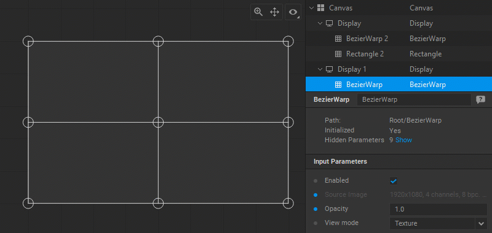The width and height of the screenshot is (492, 233).
Task: Select the bottom-right warp control point
Action: coord(288,203)
